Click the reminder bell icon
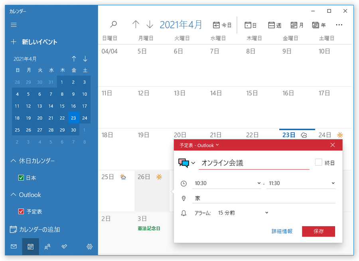 (183, 213)
